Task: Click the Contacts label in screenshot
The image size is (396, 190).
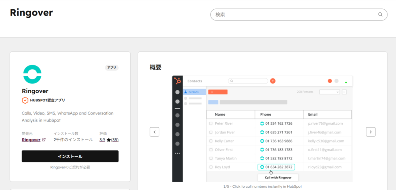Action: [195, 81]
